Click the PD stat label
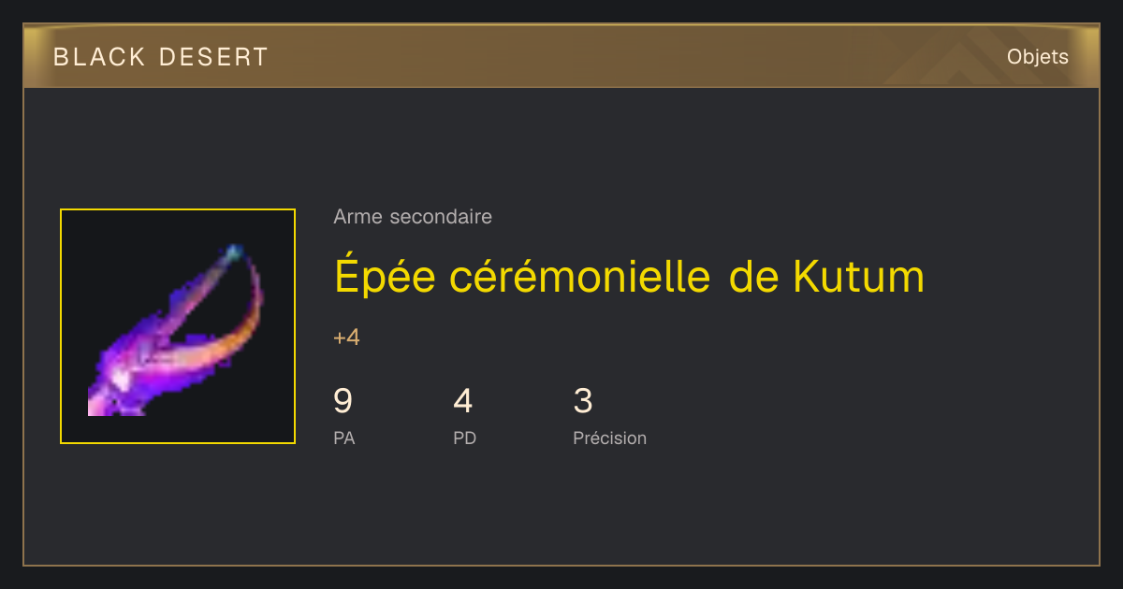 point(465,438)
